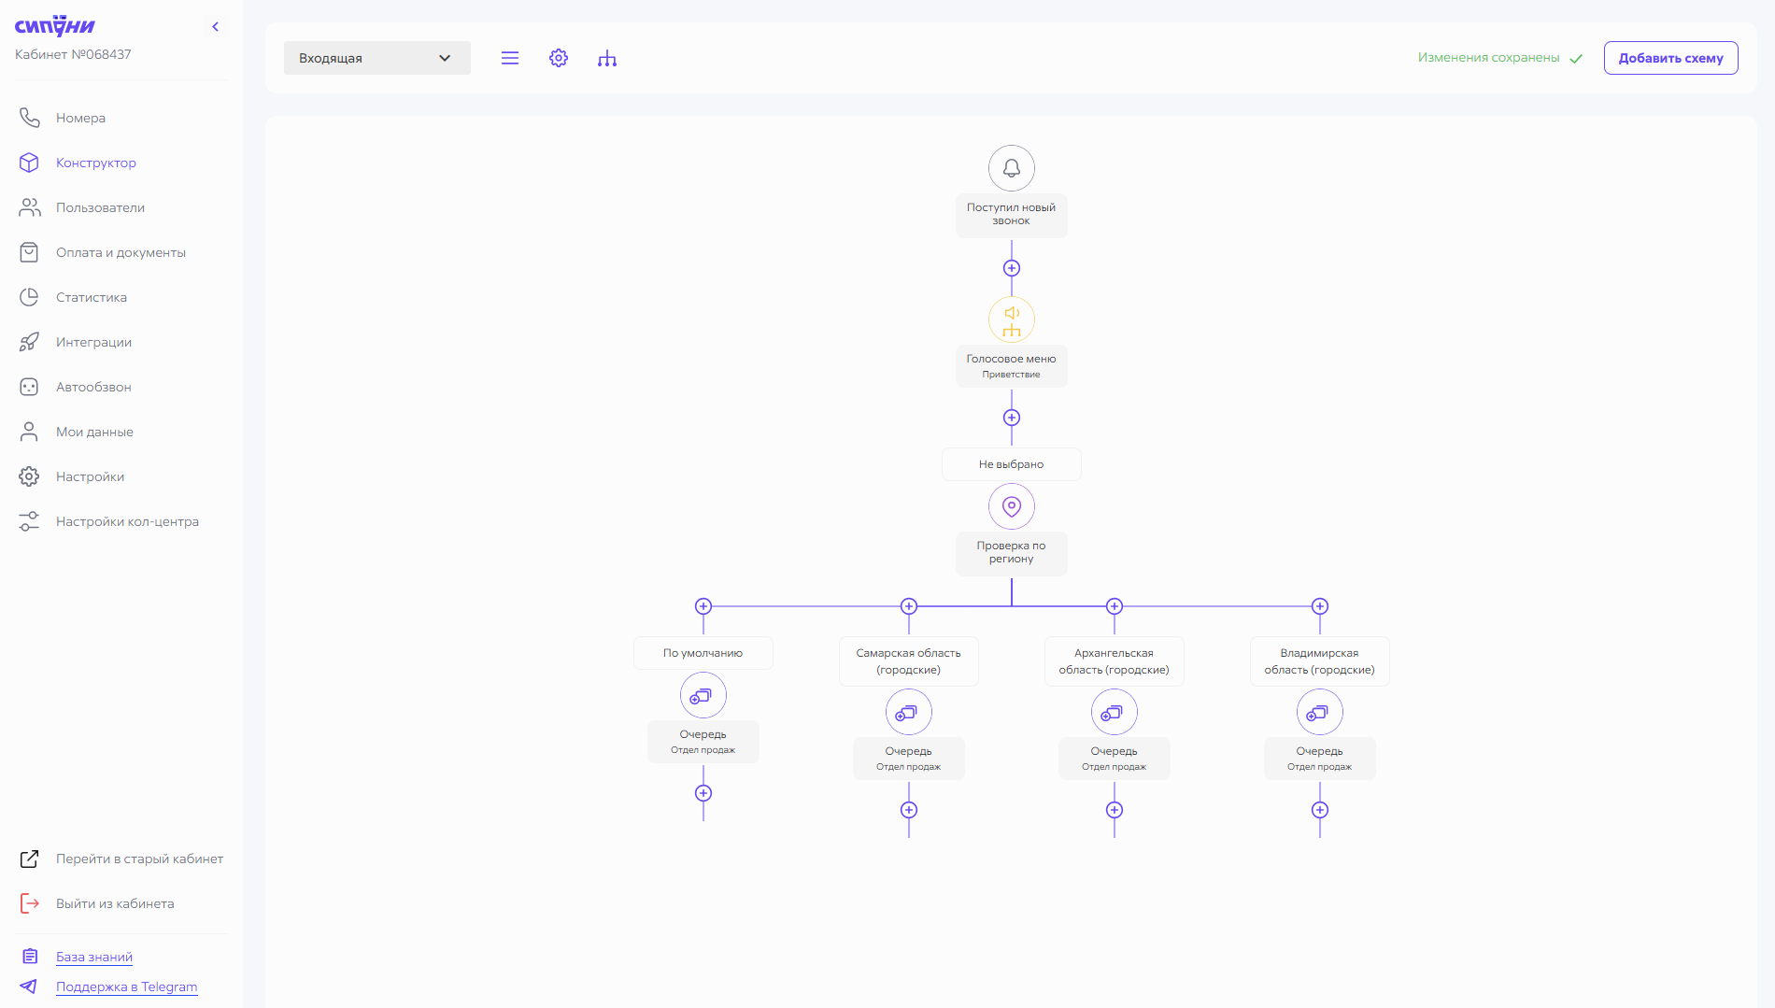
Task: Open the 'Входящая' scheme dropdown
Action: coord(376,58)
